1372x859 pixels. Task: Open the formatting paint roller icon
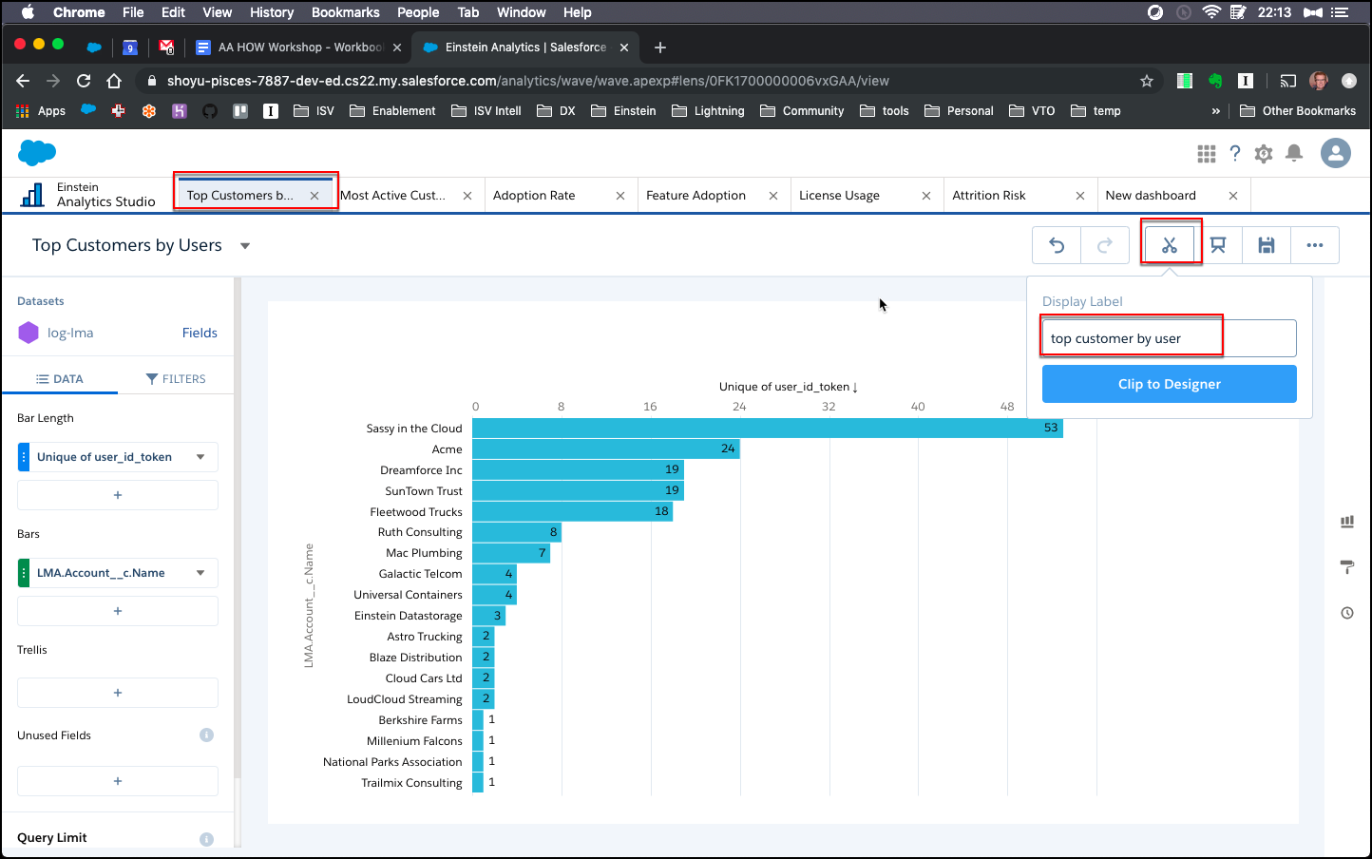1347,567
